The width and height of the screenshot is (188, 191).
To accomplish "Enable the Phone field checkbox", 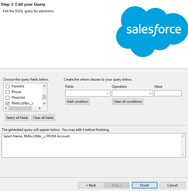I will [x=8, y=92].
